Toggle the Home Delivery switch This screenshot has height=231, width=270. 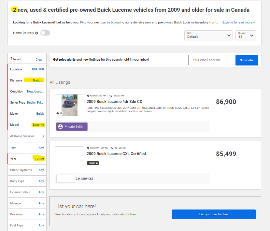tap(45, 33)
